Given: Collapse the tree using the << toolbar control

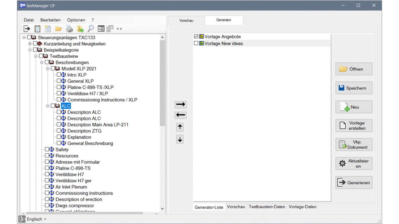Looking at the screenshot, I should click(x=119, y=29).
